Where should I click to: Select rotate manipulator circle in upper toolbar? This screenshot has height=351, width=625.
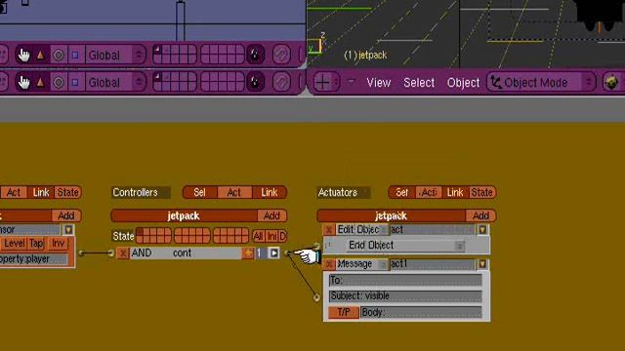(59, 55)
